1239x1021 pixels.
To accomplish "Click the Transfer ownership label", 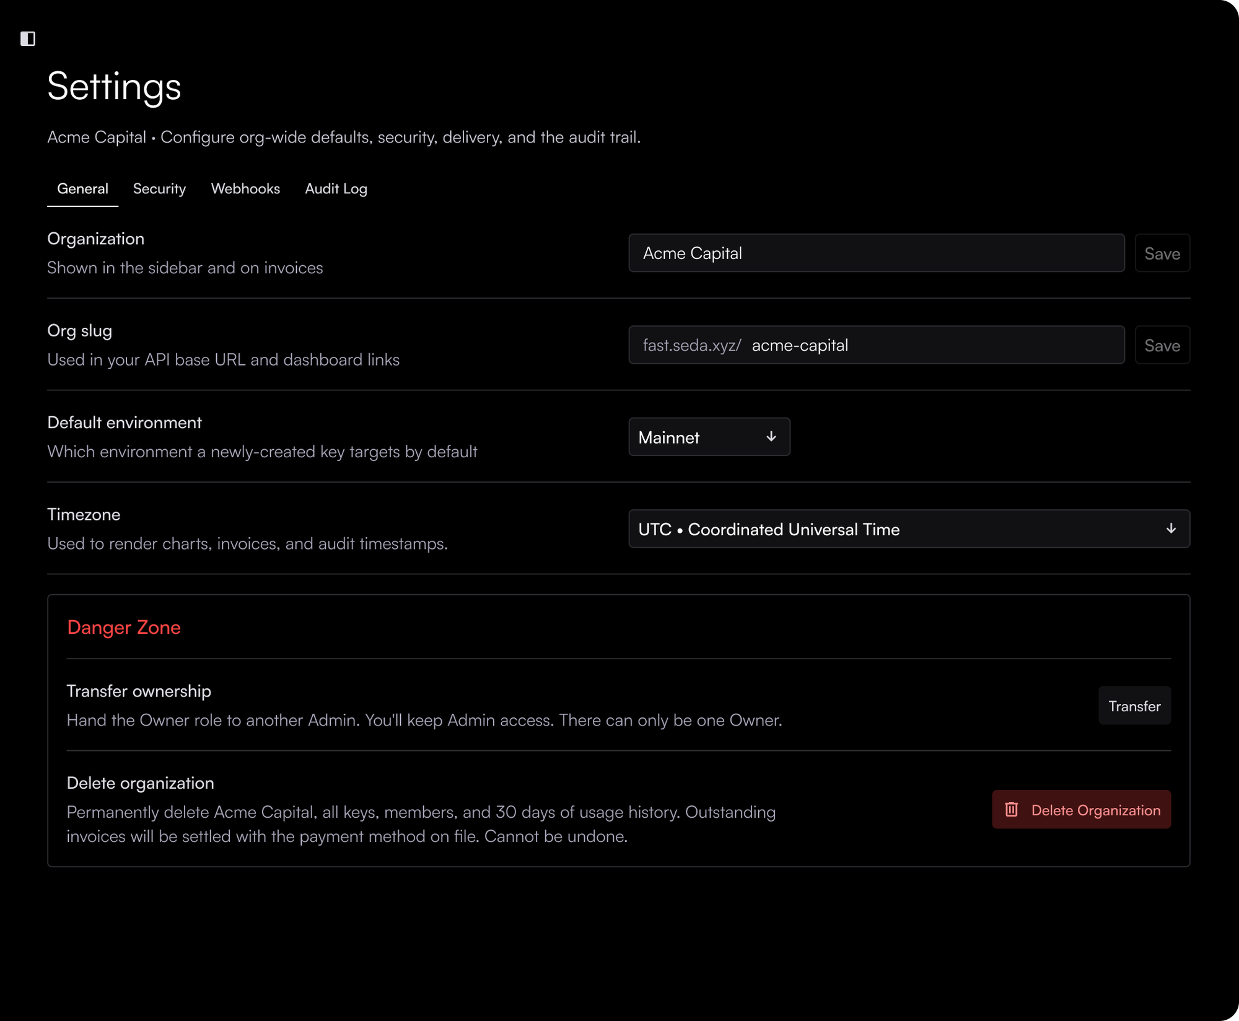I will [x=139, y=691].
